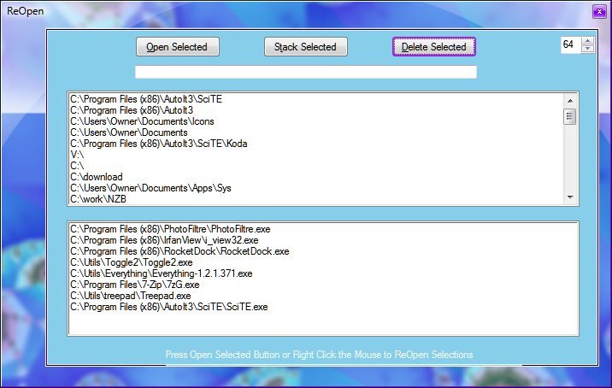Screen dimensions: 612x388
Task: Select RocketDock.exe in the programs list
Action: (x=179, y=252)
